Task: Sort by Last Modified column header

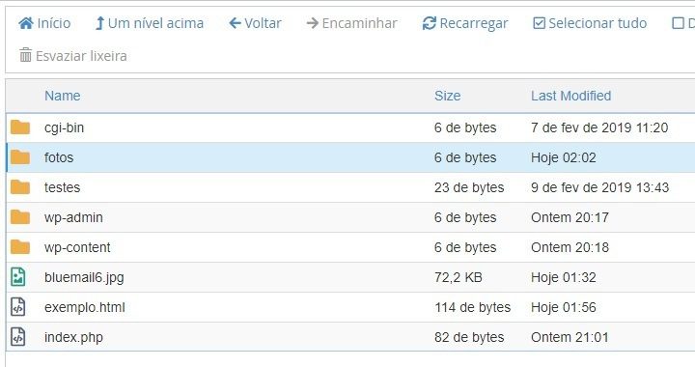Action: pos(570,96)
